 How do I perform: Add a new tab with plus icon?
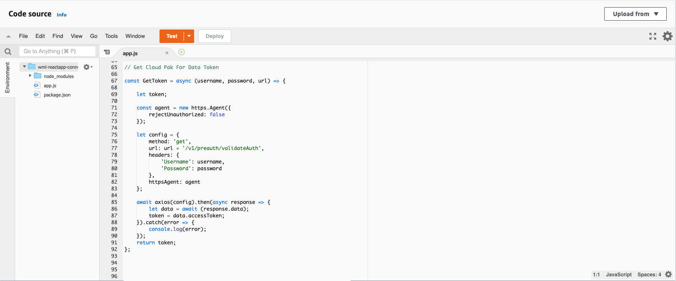click(x=181, y=52)
